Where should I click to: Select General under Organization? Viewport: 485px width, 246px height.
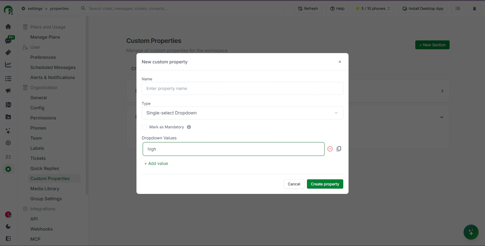click(x=39, y=98)
